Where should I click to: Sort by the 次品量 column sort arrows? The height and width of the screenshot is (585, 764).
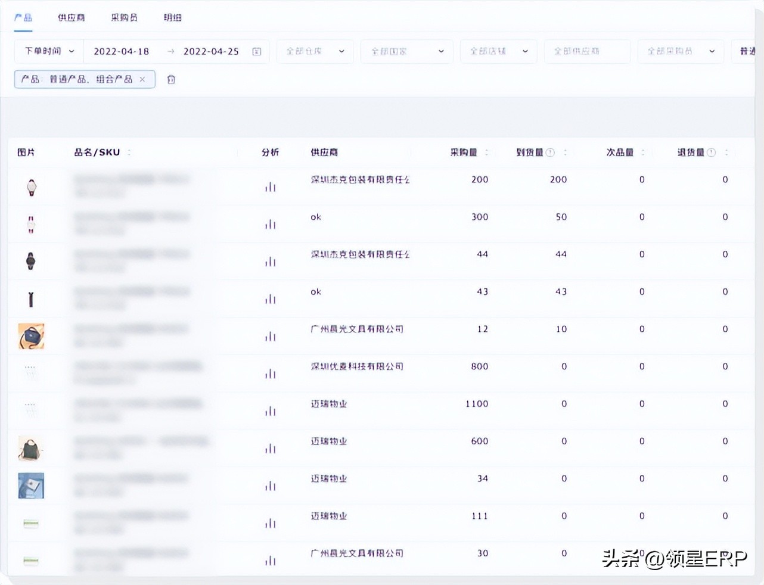pos(643,153)
